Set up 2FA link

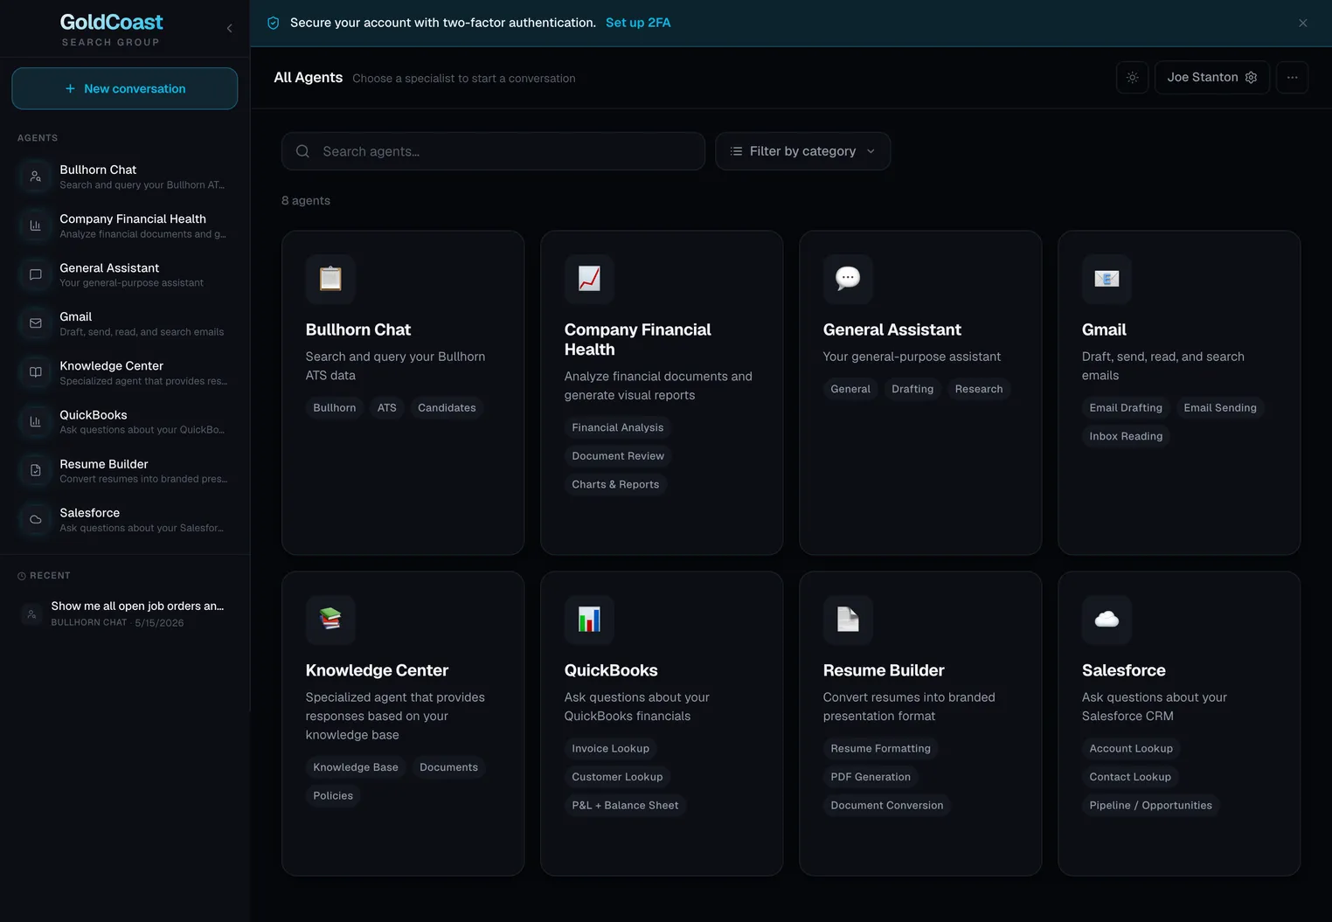638,23
